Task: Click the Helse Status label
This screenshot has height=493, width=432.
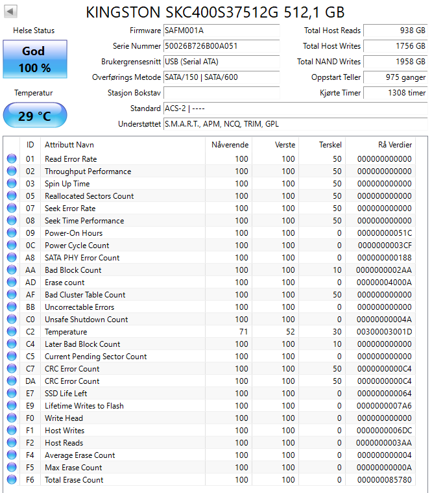Action: 34,31
